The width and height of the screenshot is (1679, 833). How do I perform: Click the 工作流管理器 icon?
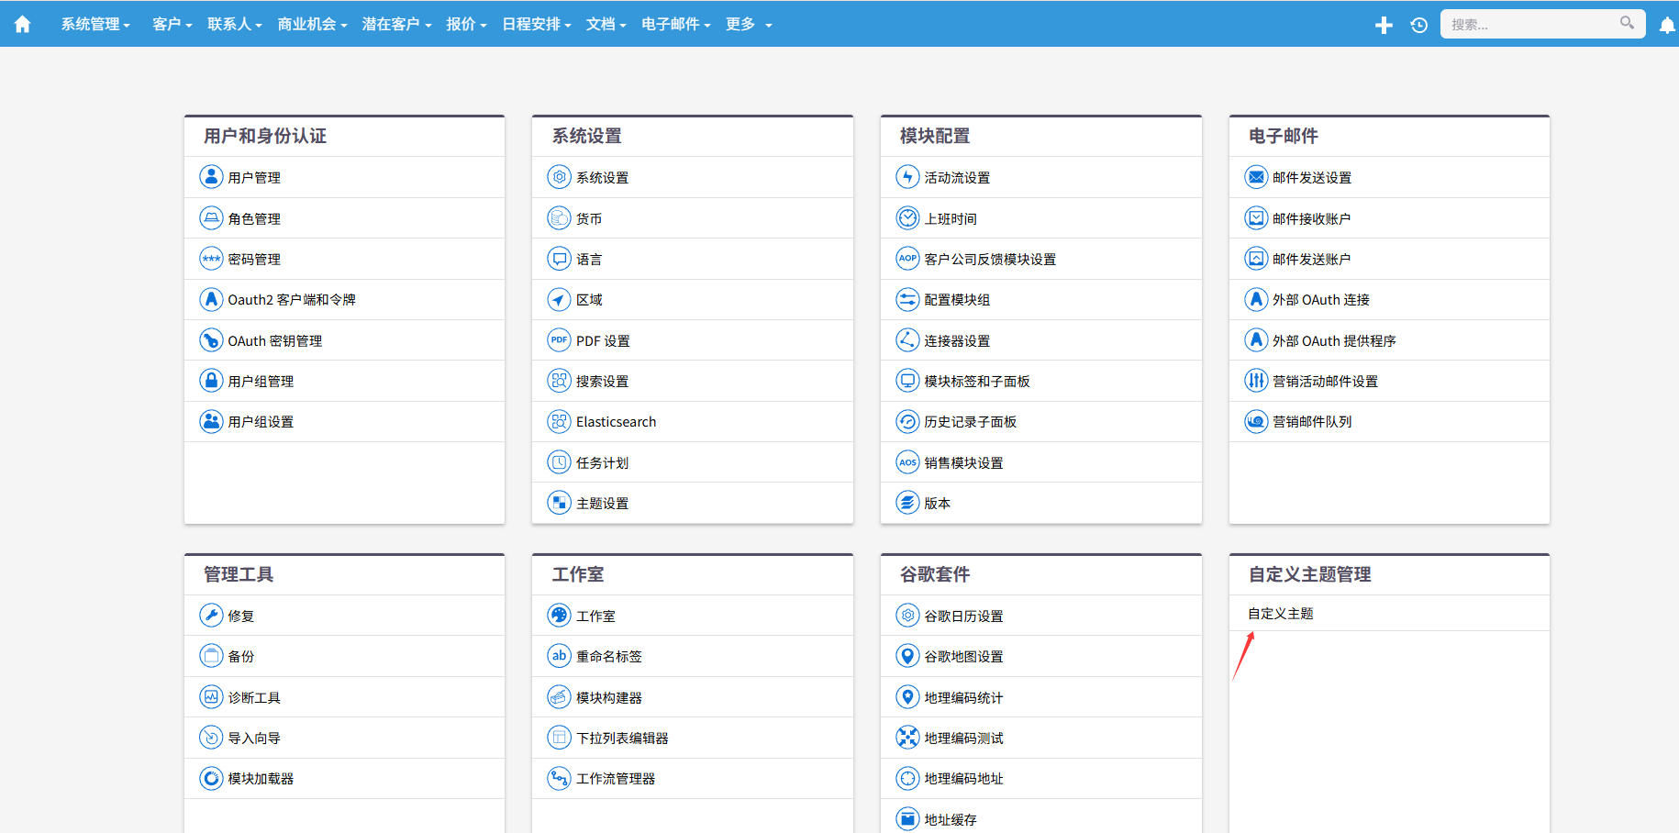coord(559,777)
